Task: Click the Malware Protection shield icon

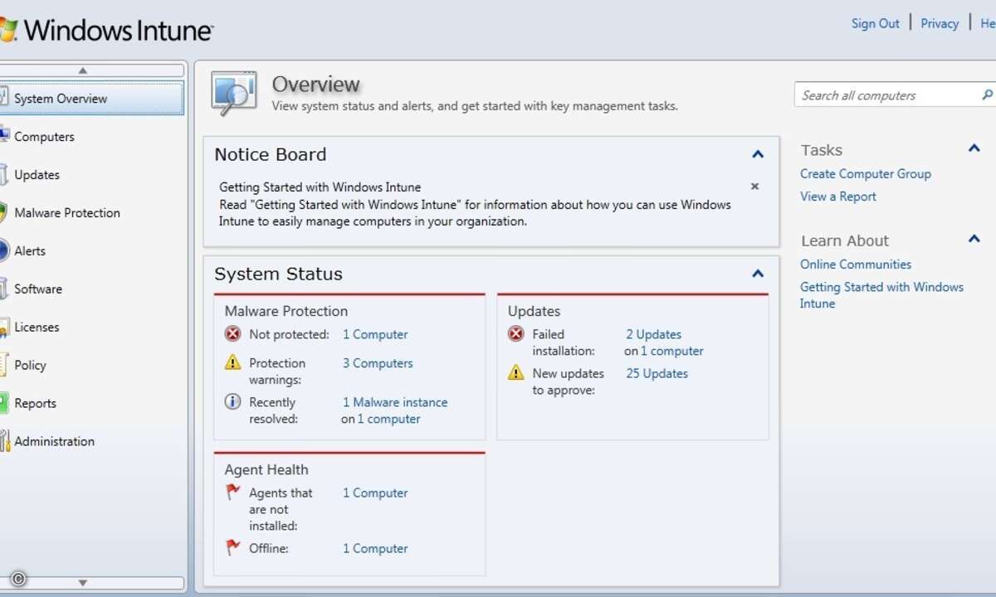Action: [4, 212]
